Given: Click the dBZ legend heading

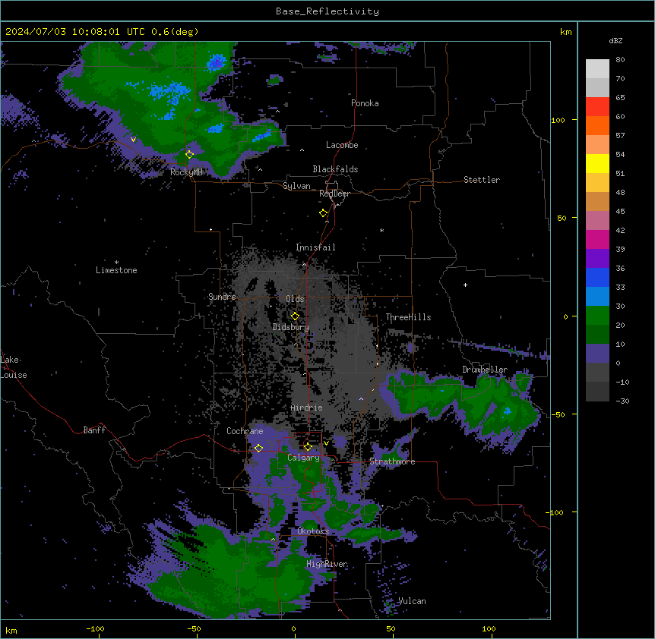Looking at the screenshot, I should (x=615, y=40).
